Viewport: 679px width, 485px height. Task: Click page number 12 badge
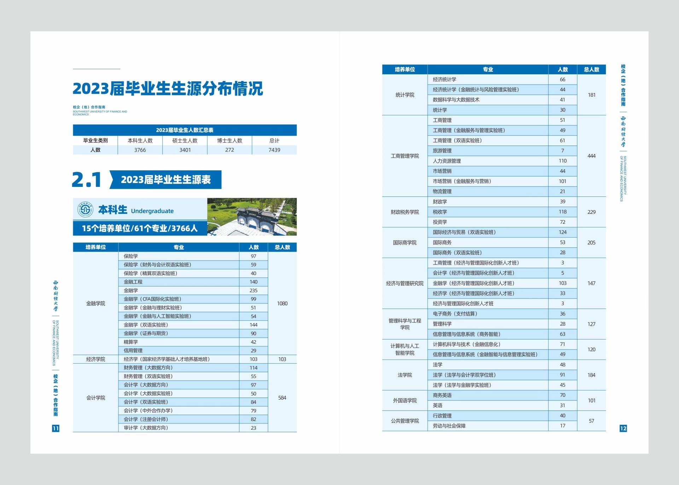click(x=623, y=428)
